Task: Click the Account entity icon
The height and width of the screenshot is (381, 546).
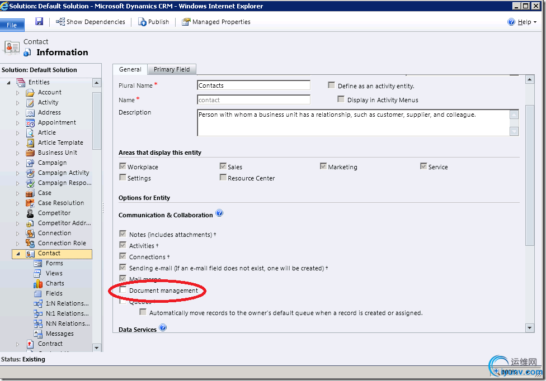Action: (30, 93)
